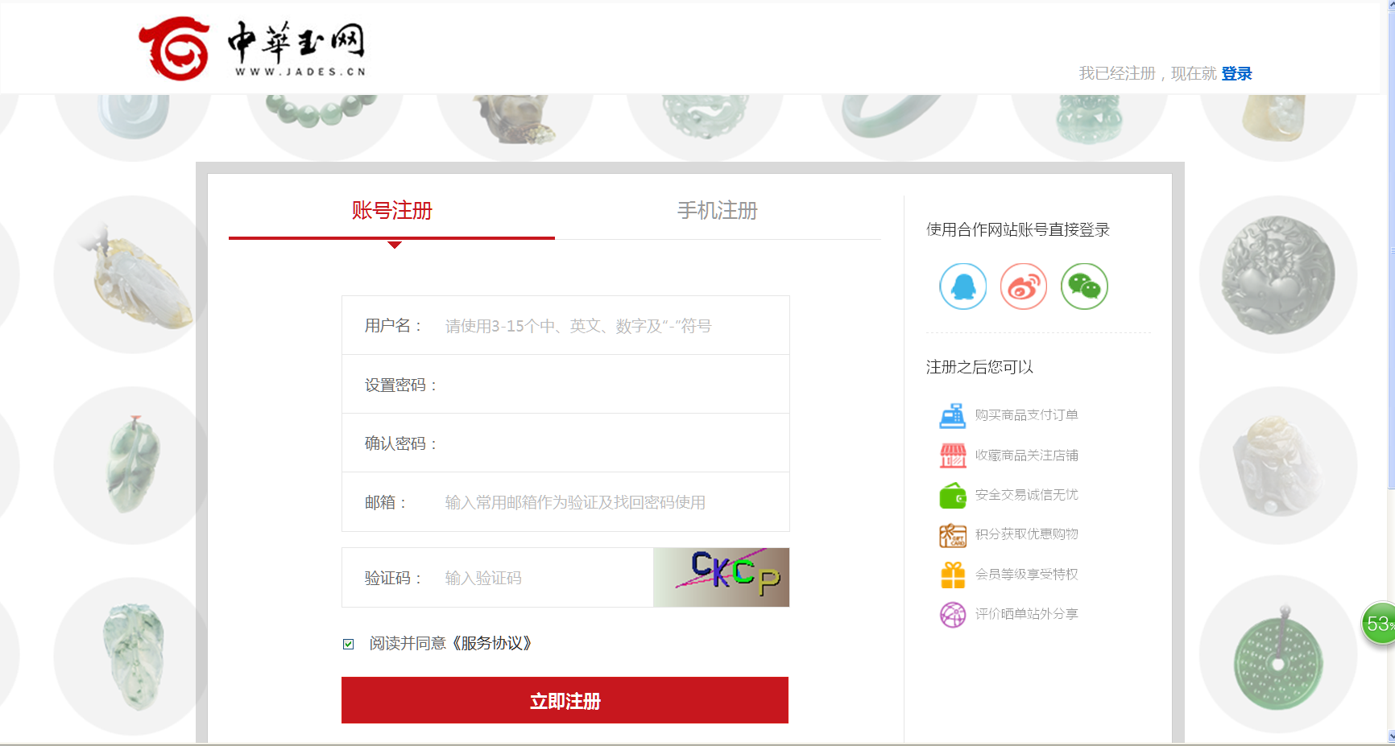The height and width of the screenshot is (746, 1395).
Task: Sign in with the WeChat icon
Action: 1084,286
